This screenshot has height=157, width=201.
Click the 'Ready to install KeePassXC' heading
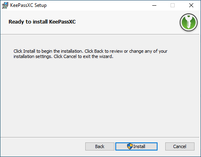click(x=42, y=22)
